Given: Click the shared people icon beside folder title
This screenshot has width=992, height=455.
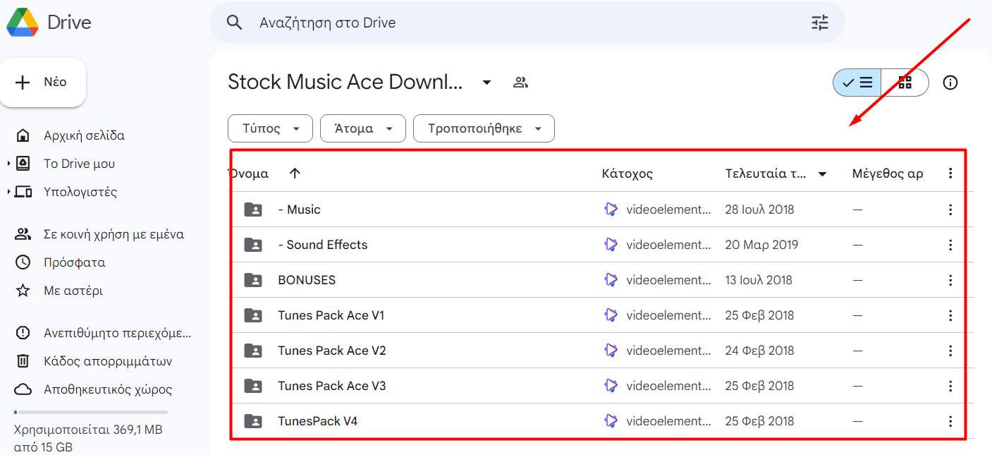Looking at the screenshot, I should (520, 83).
